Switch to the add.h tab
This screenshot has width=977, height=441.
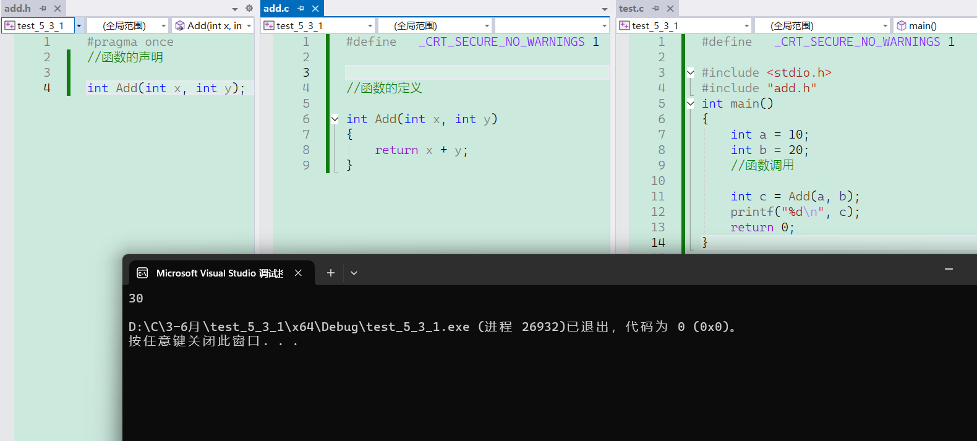pos(17,9)
